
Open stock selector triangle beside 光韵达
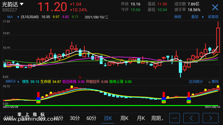tap(22, 4)
